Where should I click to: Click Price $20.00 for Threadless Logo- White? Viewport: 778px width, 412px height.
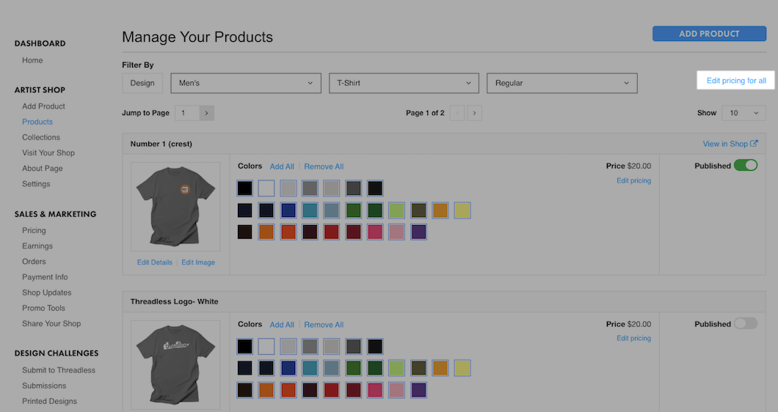click(629, 324)
